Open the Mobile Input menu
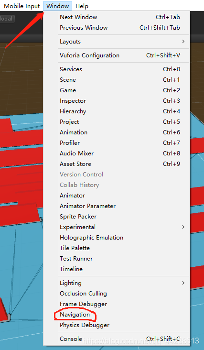The width and height of the screenshot is (204, 350). 21,6
